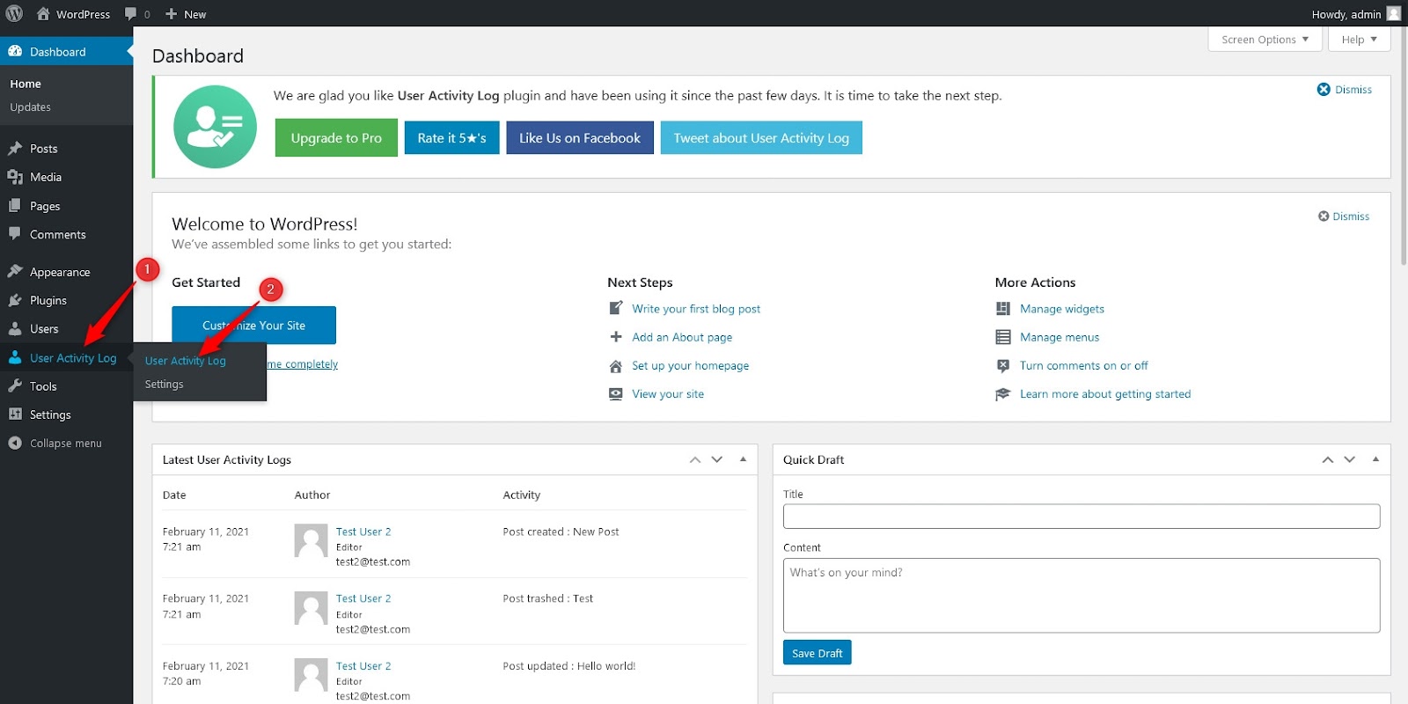Viewport: 1408px width, 704px height.
Task: Click the pencil icon beside Write your first blog post
Action: 616,308
